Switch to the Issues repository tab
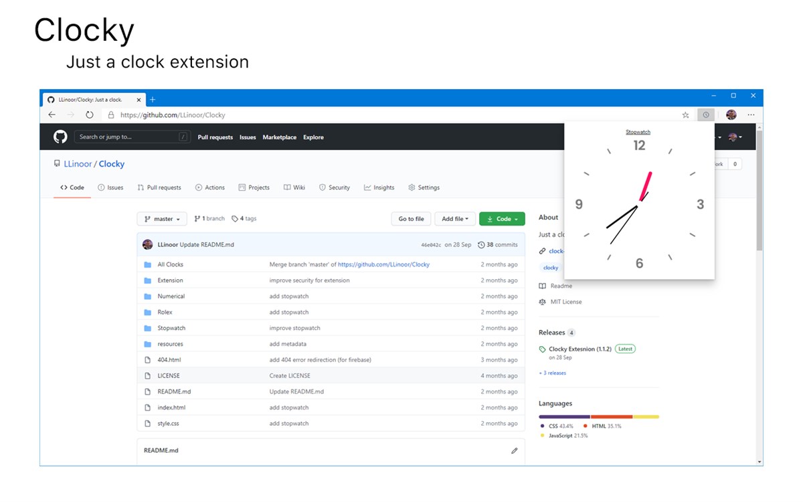 110,187
